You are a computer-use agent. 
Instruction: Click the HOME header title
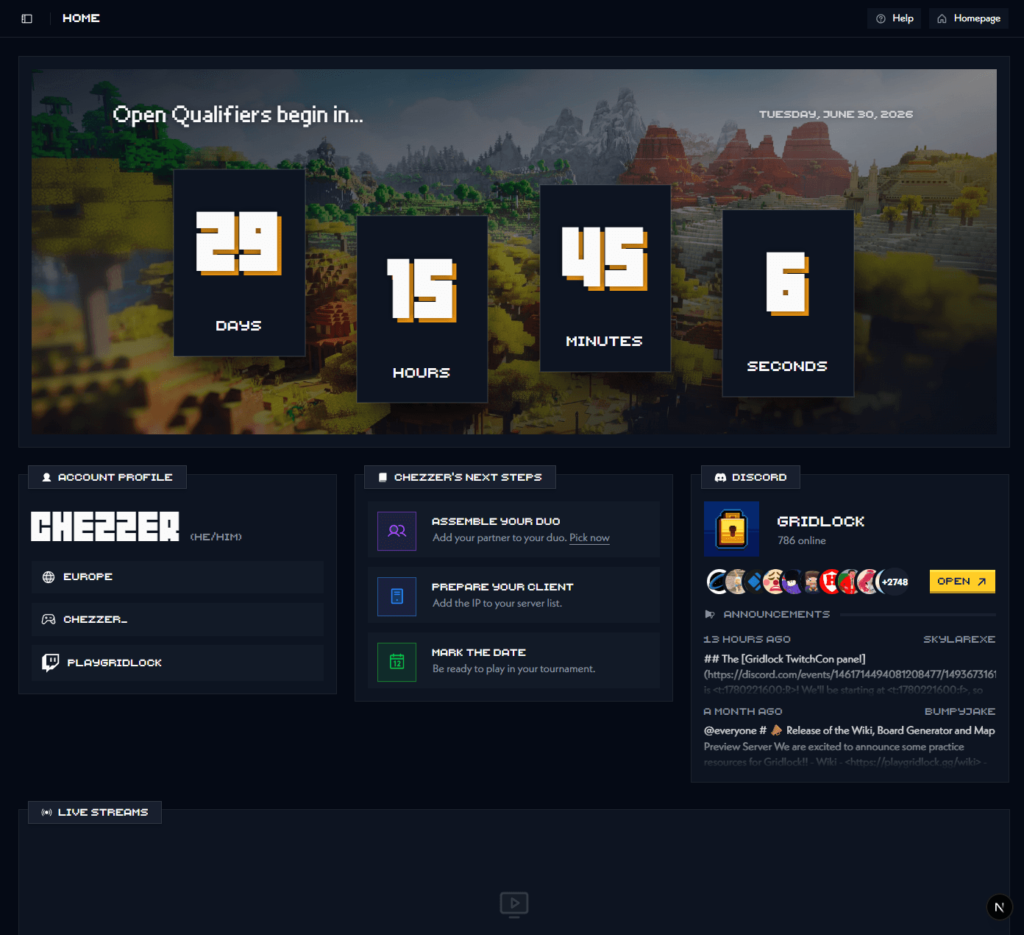click(81, 18)
